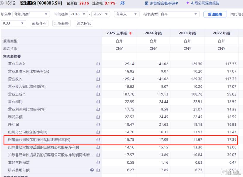Click the 原始货币 row label
The height and width of the screenshot is (177, 243).
10,49
